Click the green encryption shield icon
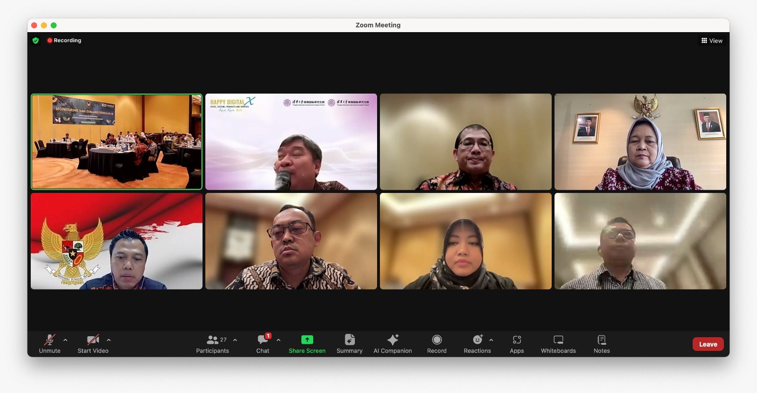The width and height of the screenshot is (757, 393). [35, 41]
